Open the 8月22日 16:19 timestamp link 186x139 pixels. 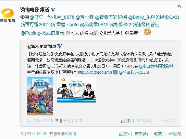(33, 134)
